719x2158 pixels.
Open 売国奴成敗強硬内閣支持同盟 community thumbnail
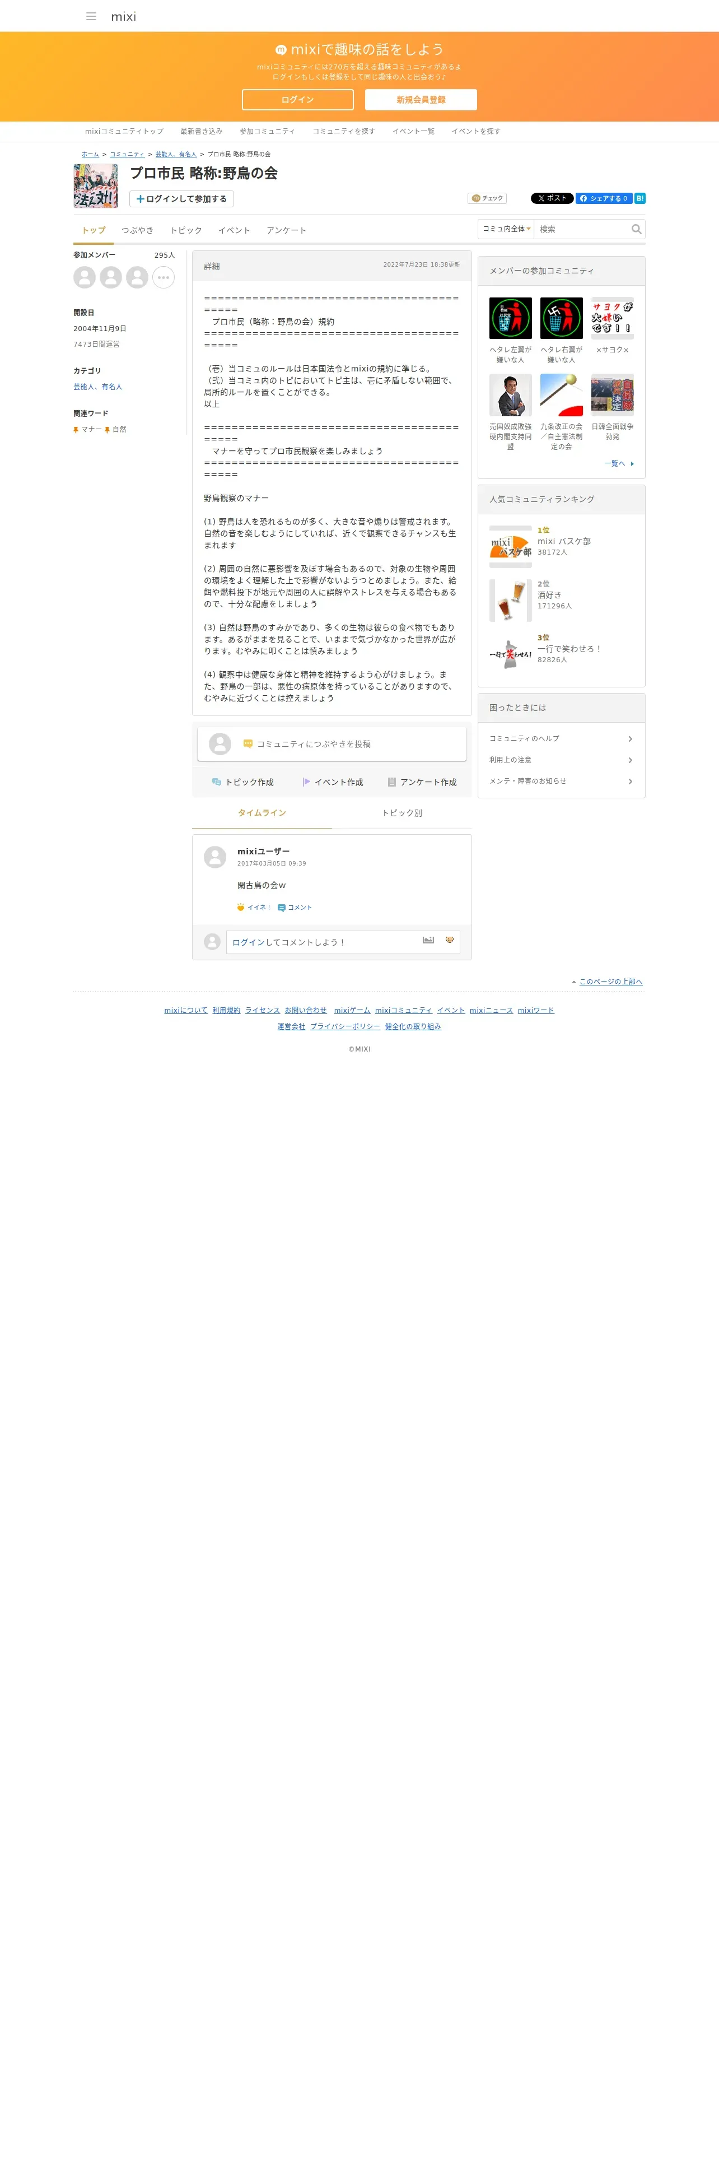pos(511,396)
